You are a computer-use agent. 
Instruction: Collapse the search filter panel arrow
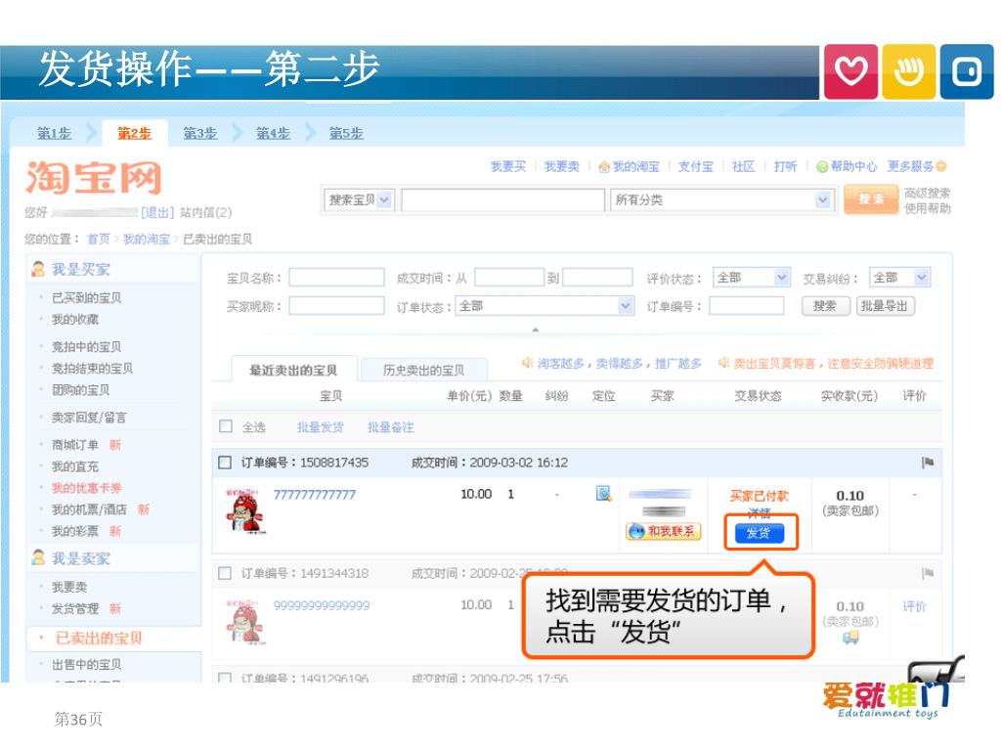click(536, 330)
